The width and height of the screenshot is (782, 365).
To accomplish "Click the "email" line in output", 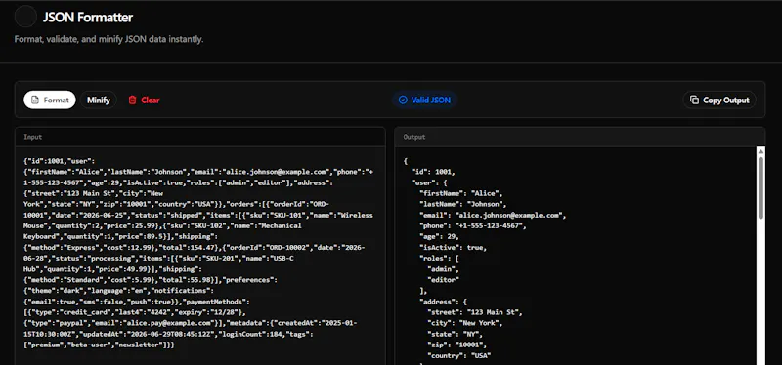I will 493,215.
